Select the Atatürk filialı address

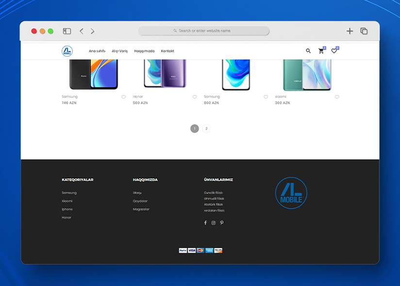pos(214,205)
